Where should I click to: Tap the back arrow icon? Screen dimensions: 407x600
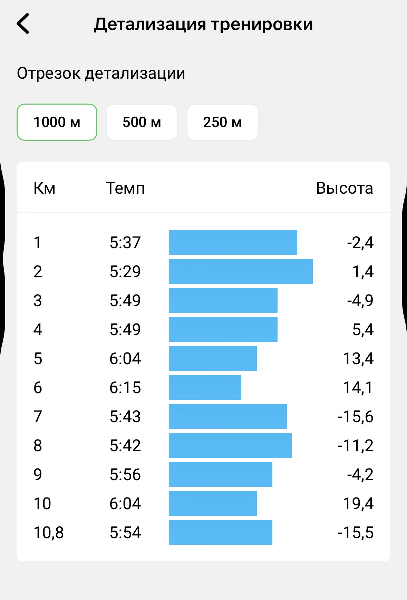(23, 23)
